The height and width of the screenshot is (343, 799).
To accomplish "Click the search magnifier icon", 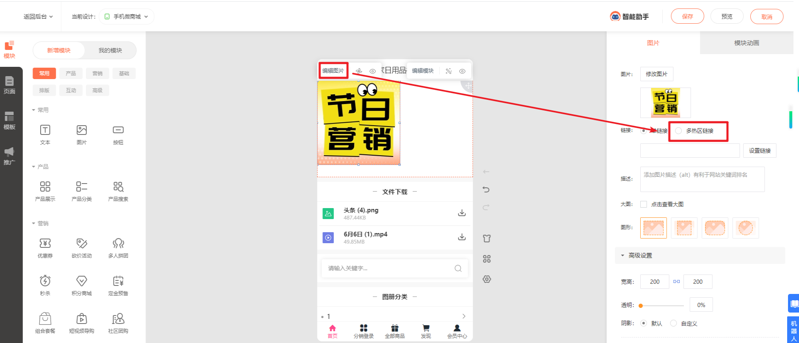I will [x=458, y=268].
